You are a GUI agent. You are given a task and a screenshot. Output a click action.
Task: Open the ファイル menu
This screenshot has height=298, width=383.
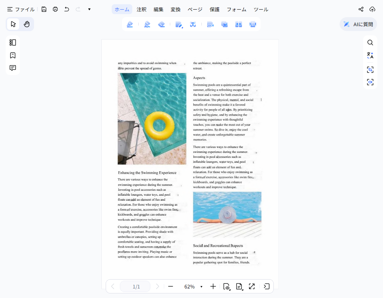point(21,9)
